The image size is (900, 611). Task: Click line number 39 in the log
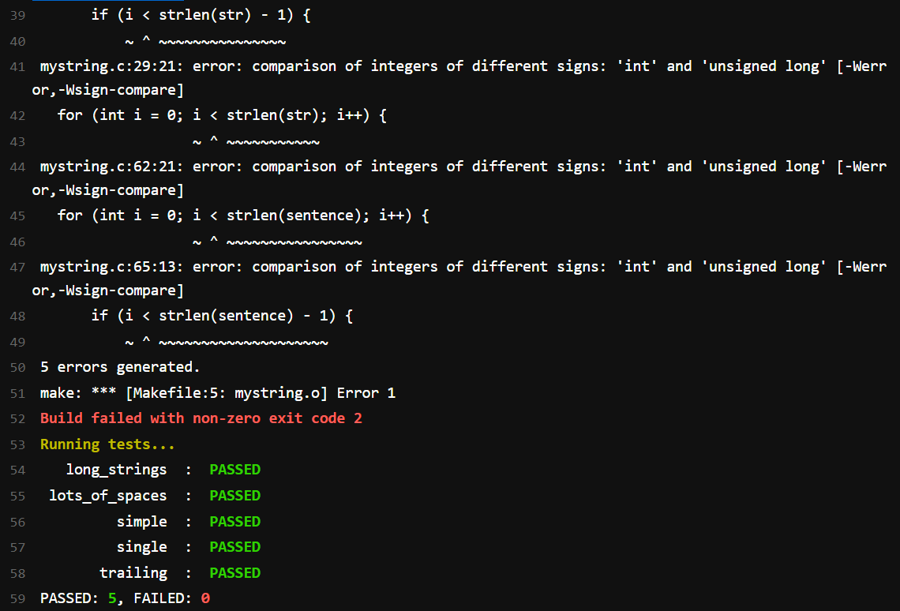(17, 16)
